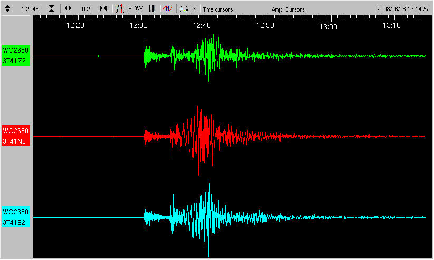Click the waveform trace icon
The height and width of the screenshot is (260, 434).
pyautogui.click(x=139, y=8)
